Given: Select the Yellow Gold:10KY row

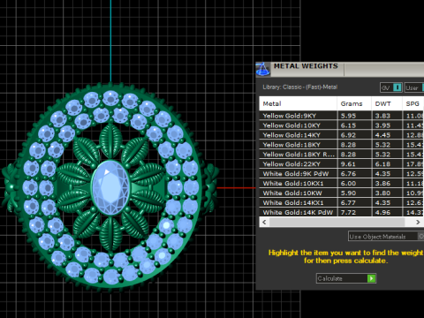Looking at the screenshot, I should 342,125.
